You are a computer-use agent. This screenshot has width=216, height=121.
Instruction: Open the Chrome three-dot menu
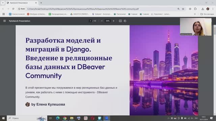pos(213,9)
